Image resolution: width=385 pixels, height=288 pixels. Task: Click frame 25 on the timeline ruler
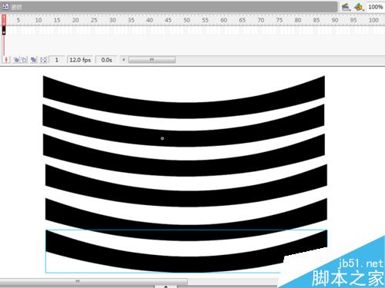point(94,20)
